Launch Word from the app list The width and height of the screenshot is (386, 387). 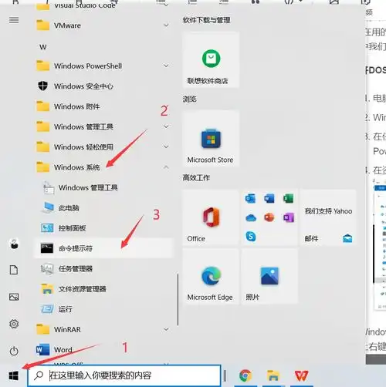(104, 349)
